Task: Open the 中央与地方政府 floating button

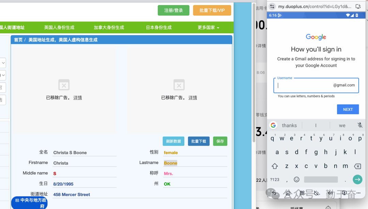Action: (29, 203)
